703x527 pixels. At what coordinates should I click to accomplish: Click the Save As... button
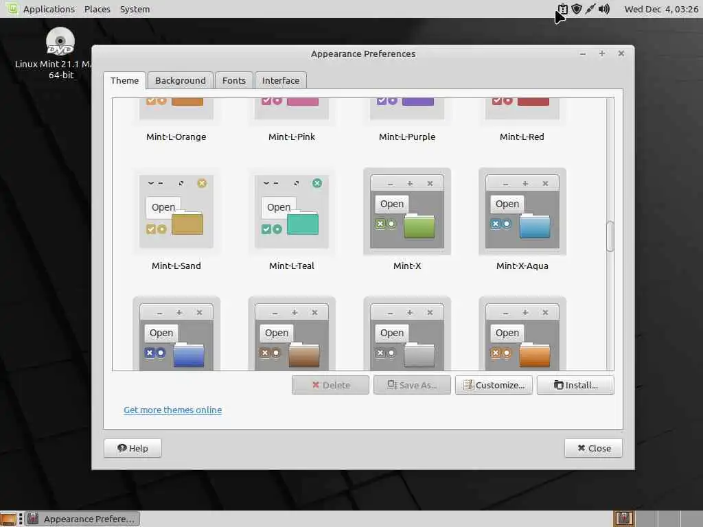point(412,385)
